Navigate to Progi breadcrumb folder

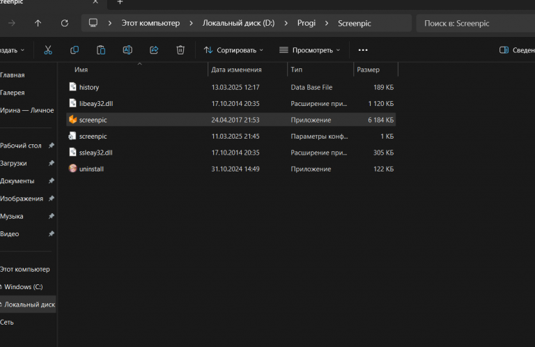tap(307, 23)
